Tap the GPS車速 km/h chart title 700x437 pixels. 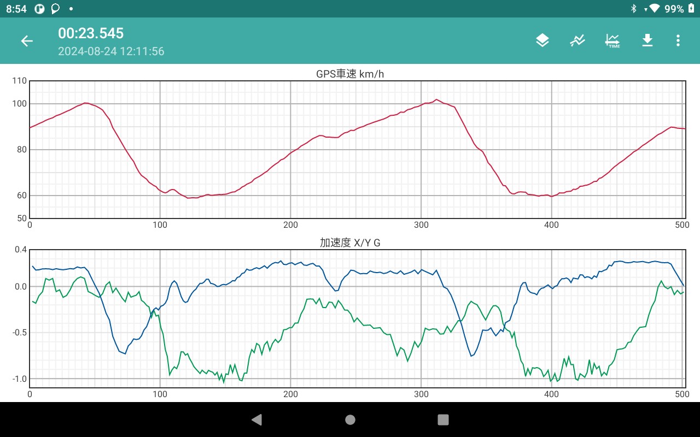(350, 74)
